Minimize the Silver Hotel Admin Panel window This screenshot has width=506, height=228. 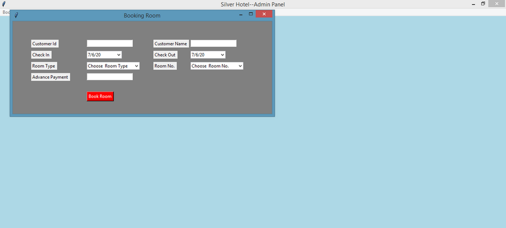(473, 4)
